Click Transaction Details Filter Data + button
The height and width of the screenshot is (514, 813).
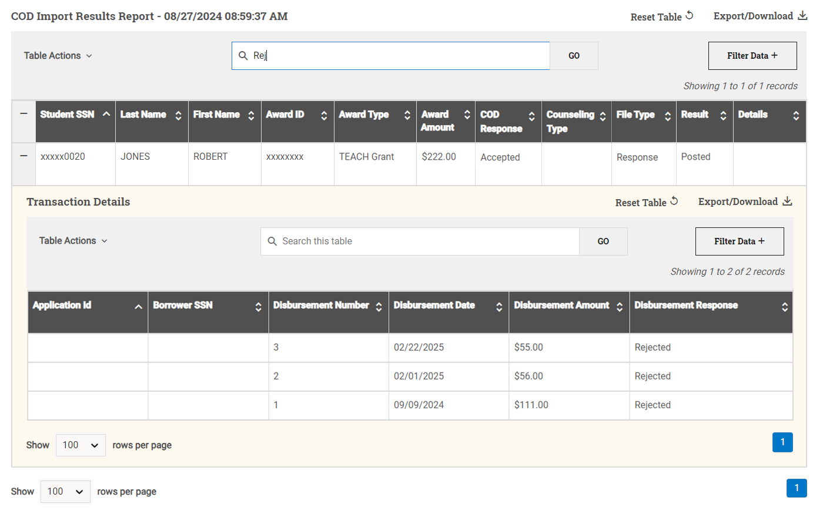pyautogui.click(x=740, y=241)
